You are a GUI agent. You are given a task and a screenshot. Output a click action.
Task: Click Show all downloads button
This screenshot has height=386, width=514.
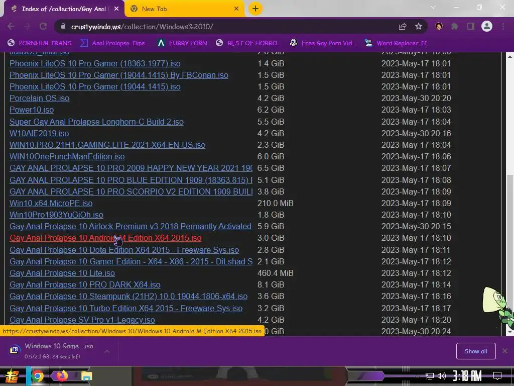tap(476, 351)
